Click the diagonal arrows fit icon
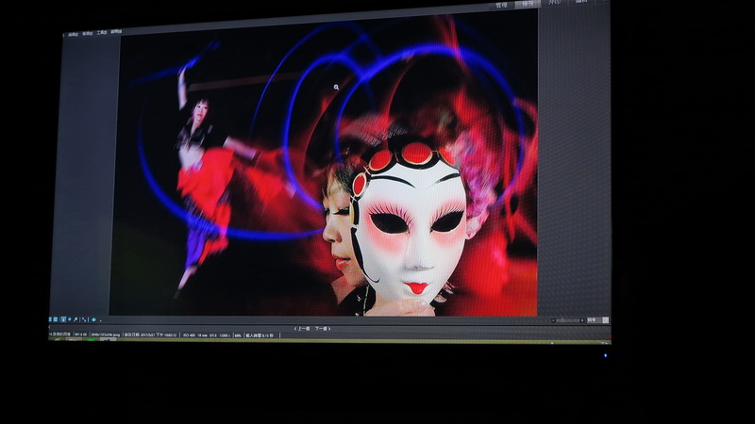The image size is (755, 424). click(x=84, y=319)
